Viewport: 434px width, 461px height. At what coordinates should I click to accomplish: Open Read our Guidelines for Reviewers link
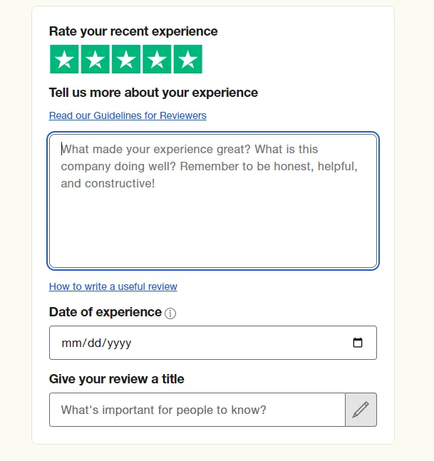128,115
